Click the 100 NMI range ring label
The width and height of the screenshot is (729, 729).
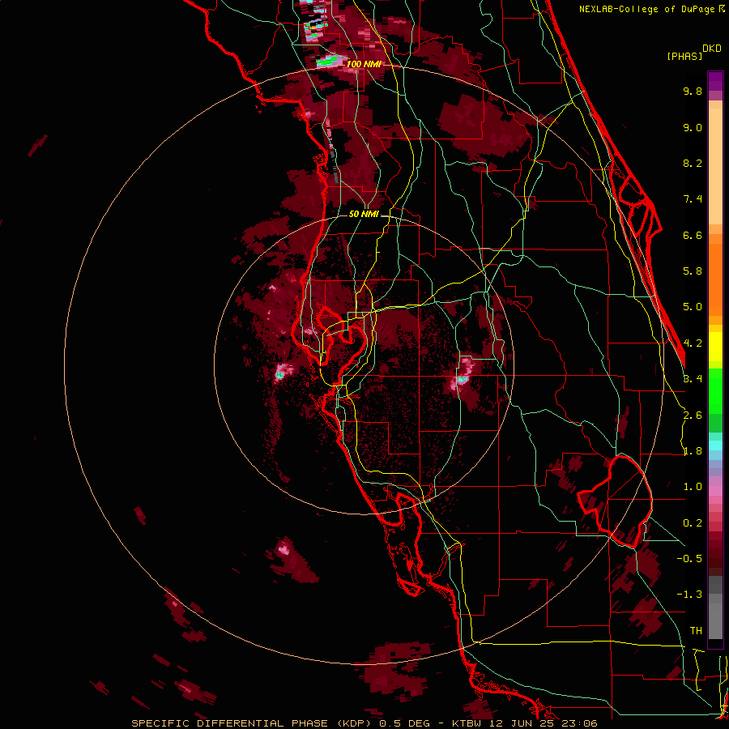tap(364, 64)
